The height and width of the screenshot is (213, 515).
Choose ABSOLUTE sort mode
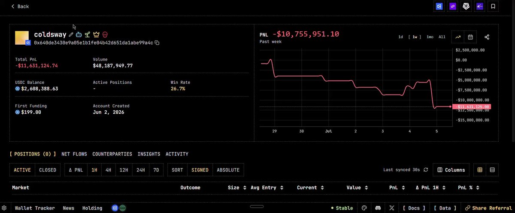coord(228,170)
